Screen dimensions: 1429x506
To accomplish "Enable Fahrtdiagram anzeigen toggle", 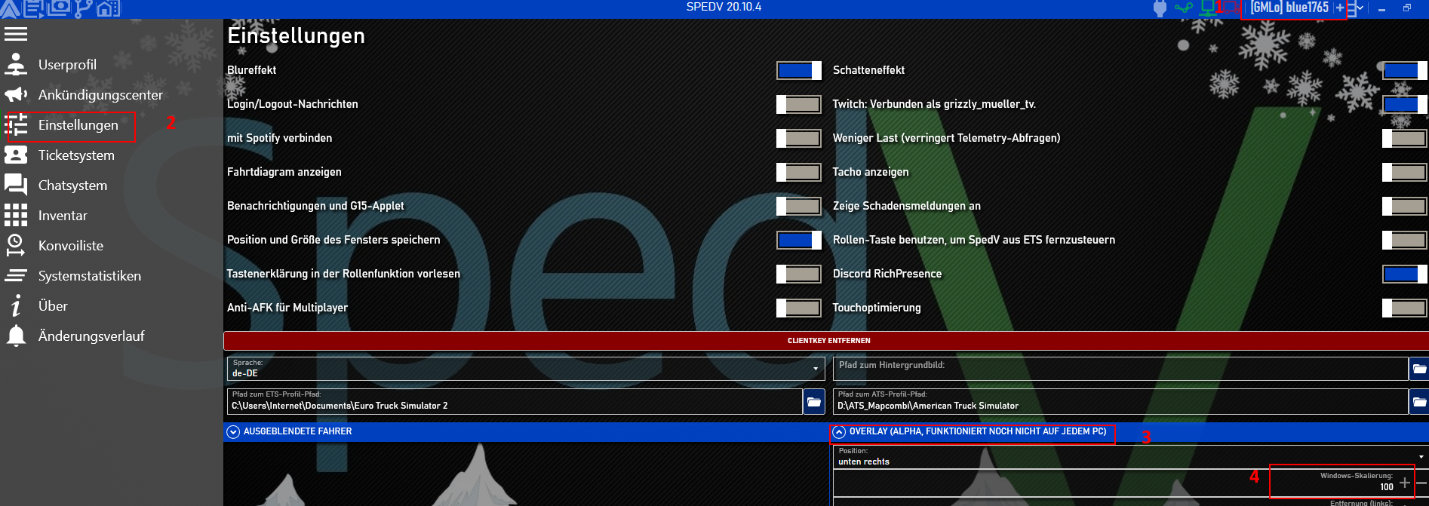I will [x=799, y=172].
